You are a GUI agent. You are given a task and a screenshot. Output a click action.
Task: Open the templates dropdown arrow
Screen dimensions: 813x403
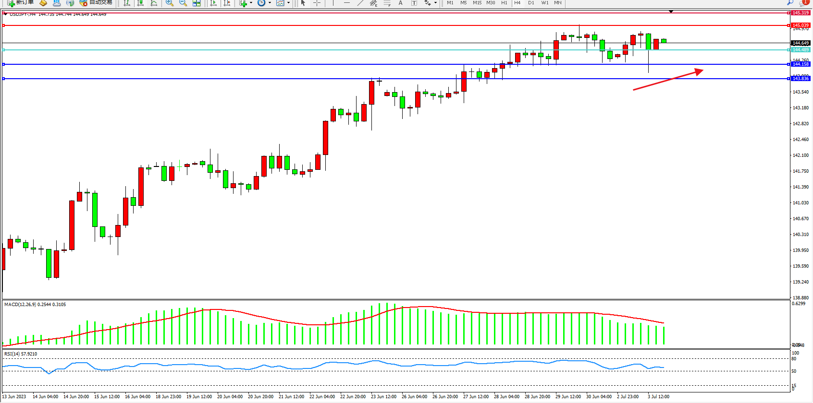point(288,3)
